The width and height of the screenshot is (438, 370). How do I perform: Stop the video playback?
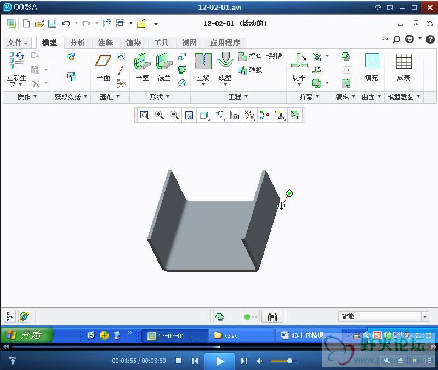pos(179,361)
